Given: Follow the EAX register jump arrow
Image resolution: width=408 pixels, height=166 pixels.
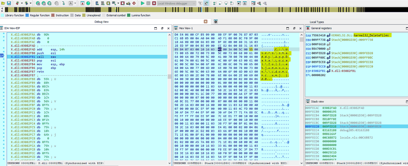Looking at the screenshot, I should [328, 35].
